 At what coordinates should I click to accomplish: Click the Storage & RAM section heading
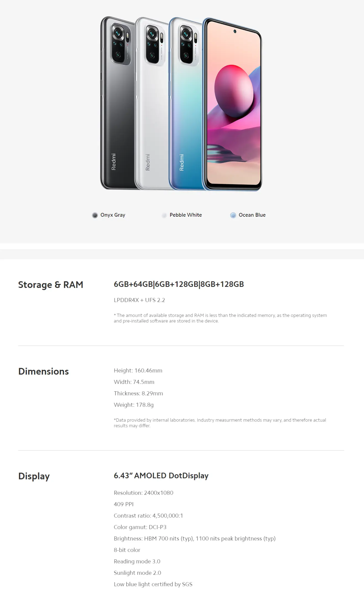tap(51, 285)
